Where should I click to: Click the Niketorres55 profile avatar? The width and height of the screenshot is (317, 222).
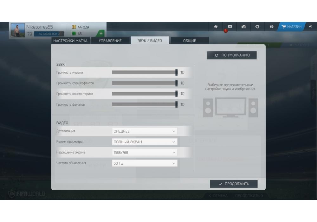(17, 30)
